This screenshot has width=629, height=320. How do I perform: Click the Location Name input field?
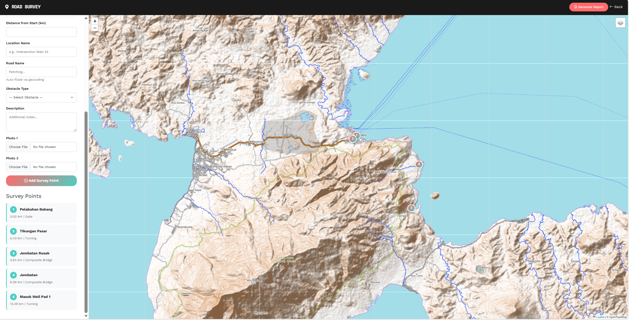tap(41, 52)
